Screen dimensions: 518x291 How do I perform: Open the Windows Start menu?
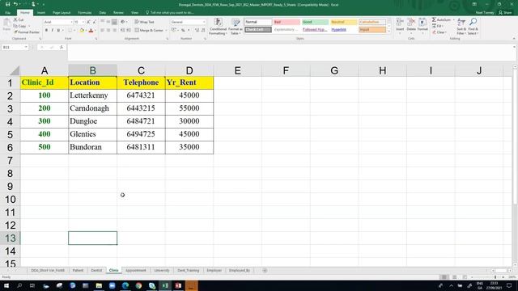(6, 285)
